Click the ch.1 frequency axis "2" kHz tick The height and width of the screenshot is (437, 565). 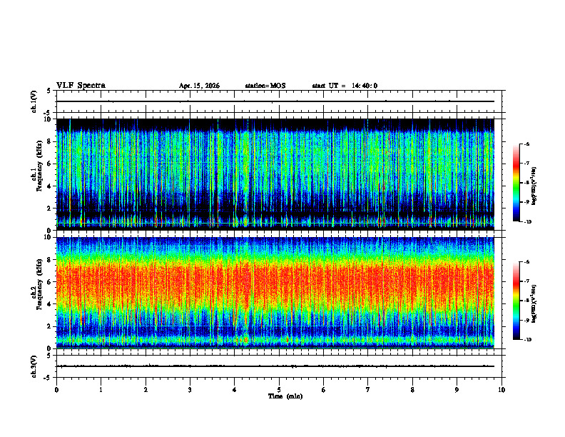[49, 209]
